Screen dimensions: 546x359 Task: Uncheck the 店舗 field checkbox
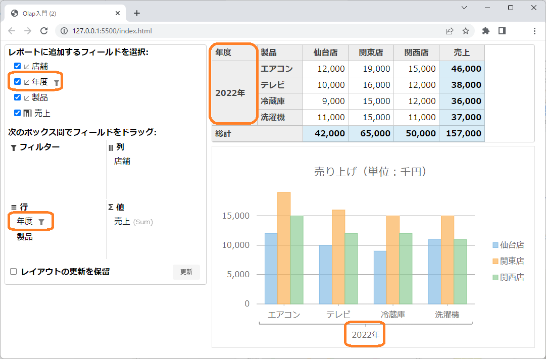click(x=17, y=66)
